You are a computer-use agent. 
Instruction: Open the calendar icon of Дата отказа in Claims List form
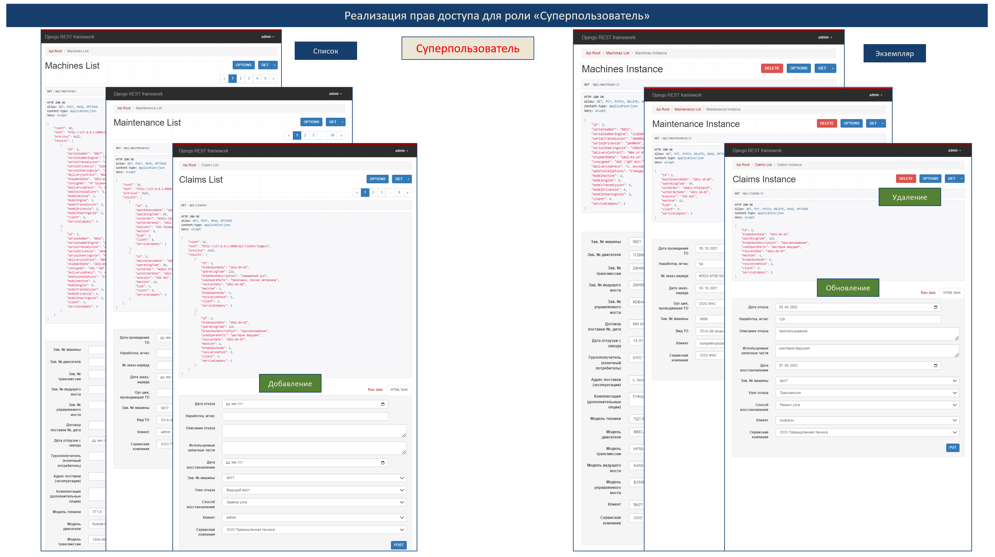(x=383, y=404)
